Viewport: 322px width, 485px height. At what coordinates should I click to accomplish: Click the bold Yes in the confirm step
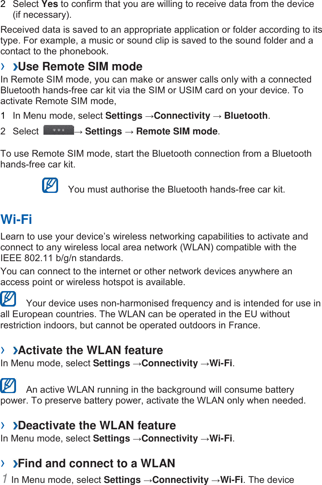pyautogui.click(x=50, y=4)
